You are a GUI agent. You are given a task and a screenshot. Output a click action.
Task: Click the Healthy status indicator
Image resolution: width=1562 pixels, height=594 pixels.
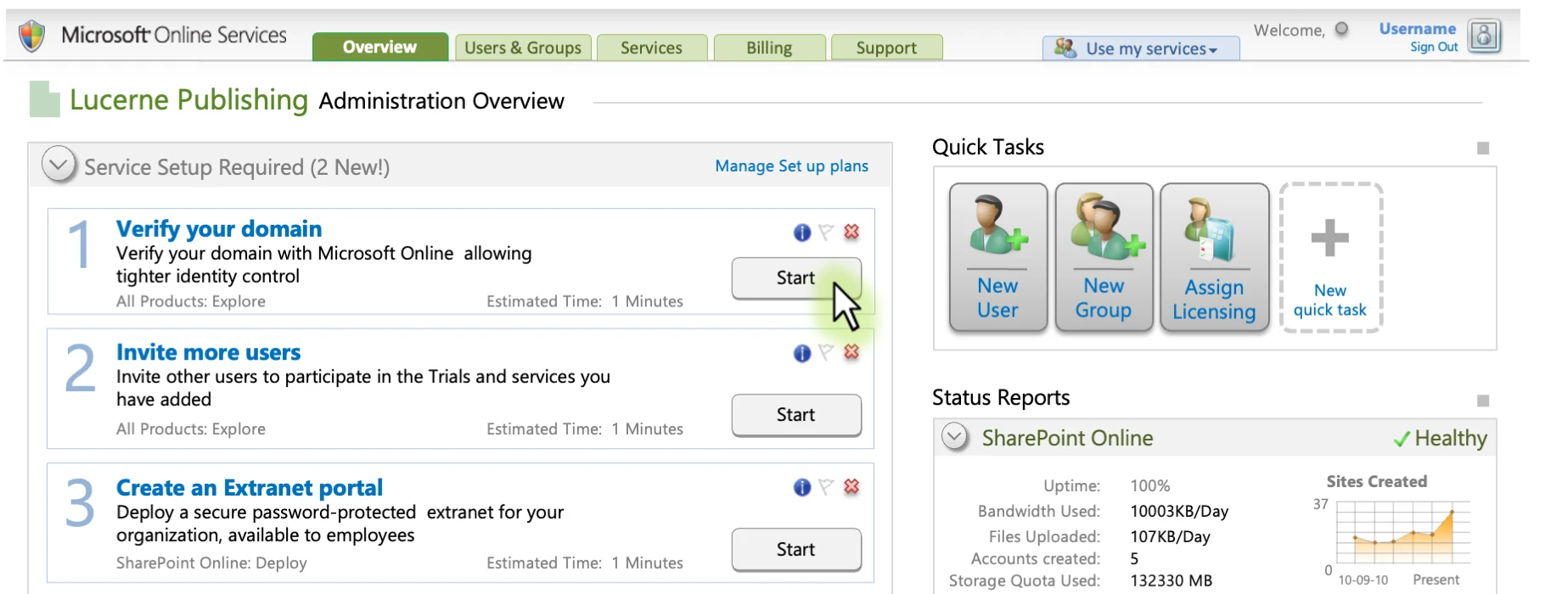click(1441, 438)
